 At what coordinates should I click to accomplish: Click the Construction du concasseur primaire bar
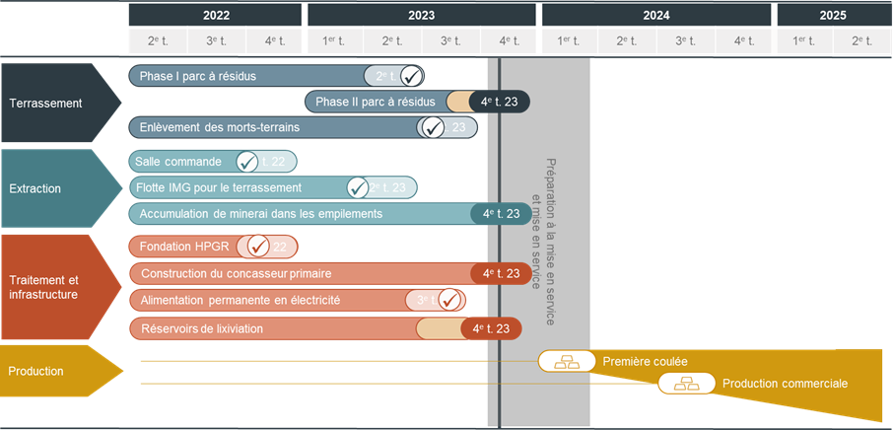296,273
